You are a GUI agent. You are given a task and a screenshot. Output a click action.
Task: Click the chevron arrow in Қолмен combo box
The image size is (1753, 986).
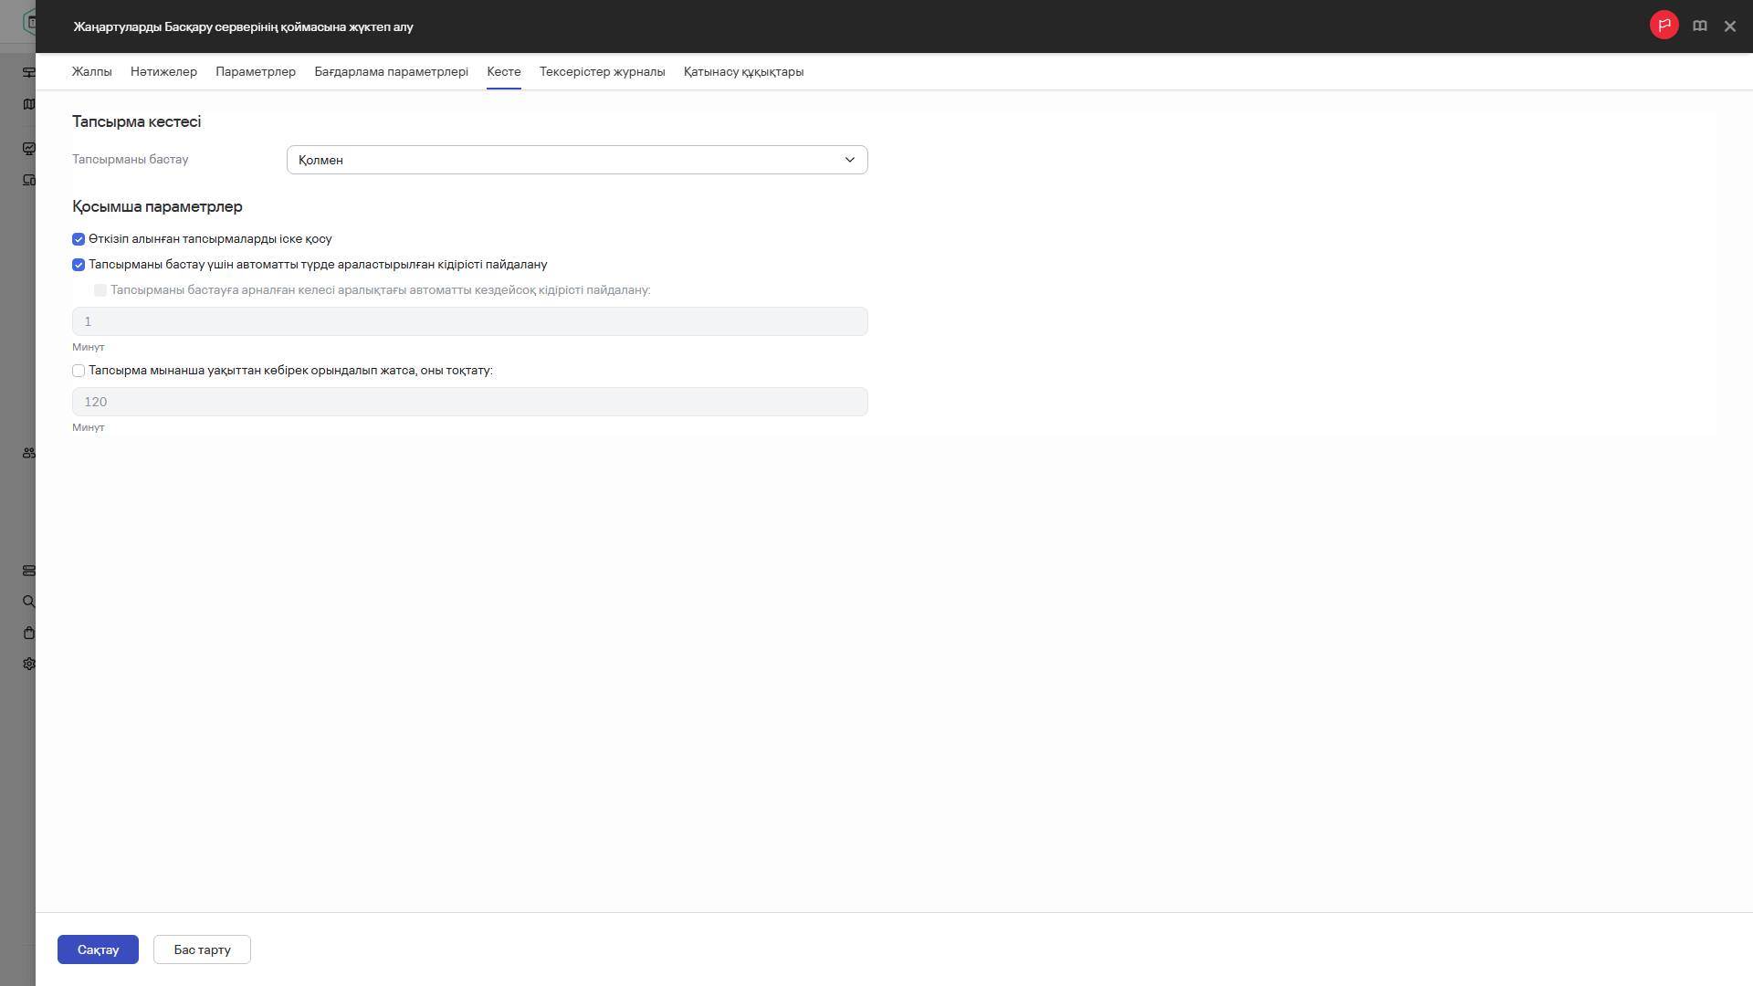(x=849, y=160)
